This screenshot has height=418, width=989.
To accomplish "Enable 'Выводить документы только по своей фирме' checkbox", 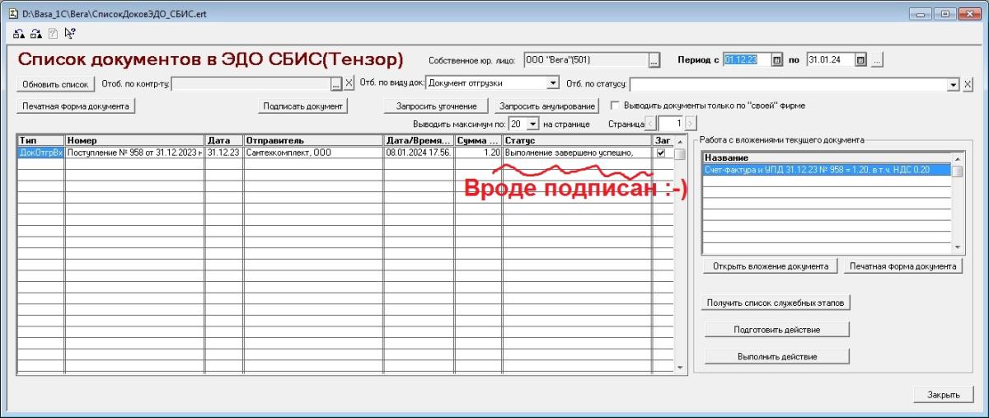I will (x=614, y=106).
